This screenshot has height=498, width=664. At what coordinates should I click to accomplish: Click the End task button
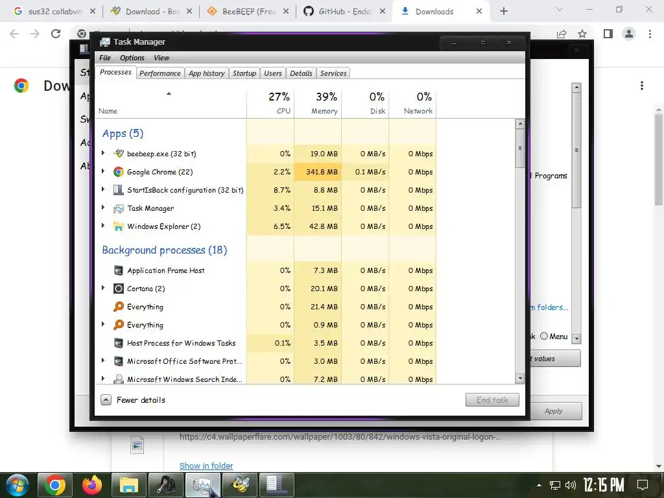492,400
